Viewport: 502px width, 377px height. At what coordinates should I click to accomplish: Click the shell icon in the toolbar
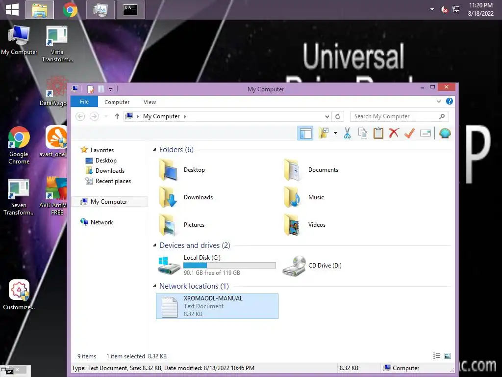445,133
